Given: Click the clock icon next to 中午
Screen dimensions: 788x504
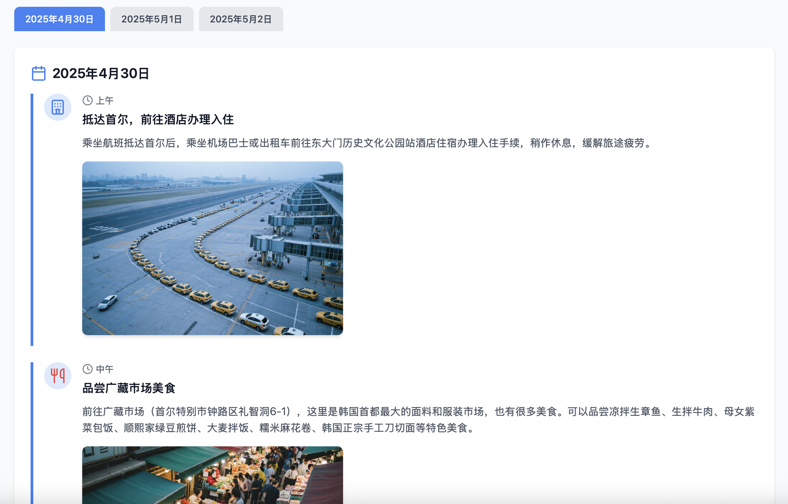Looking at the screenshot, I should click(x=88, y=369).
